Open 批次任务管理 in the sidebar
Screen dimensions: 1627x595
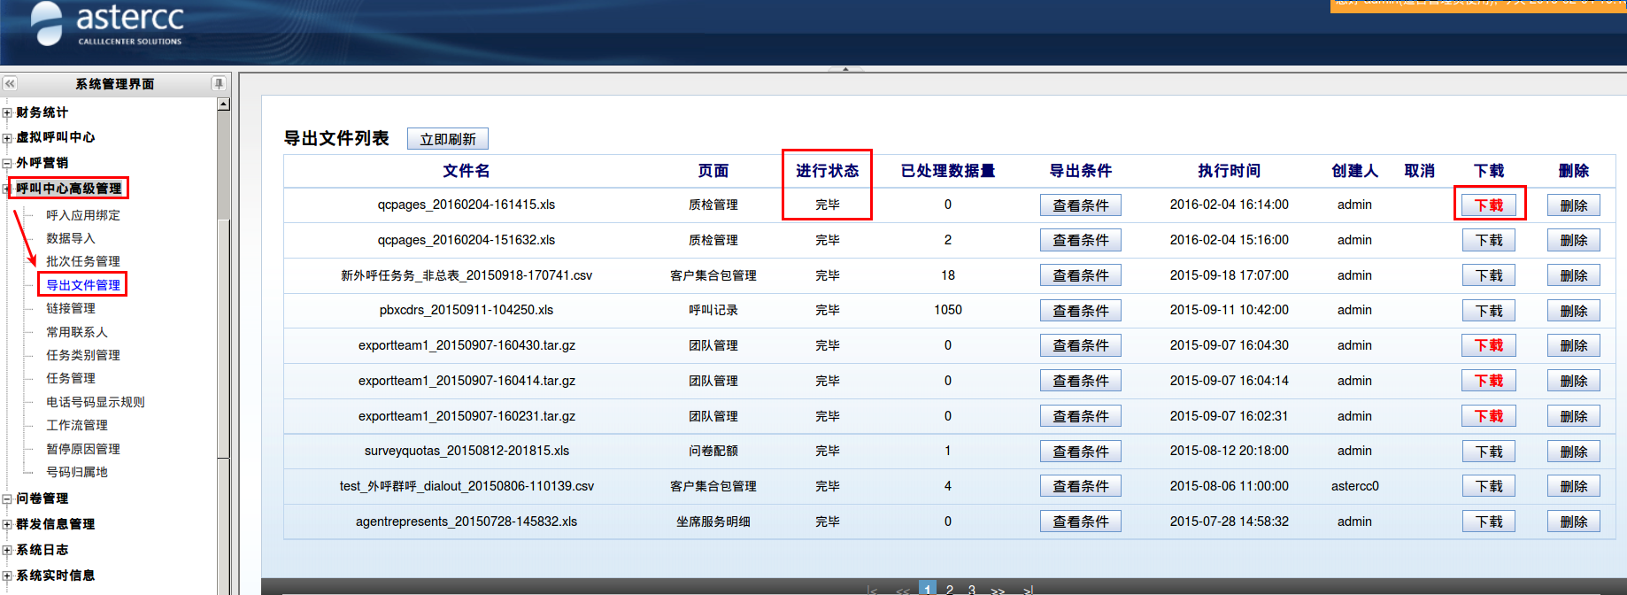pyautogui.click(x=83, y=261)
